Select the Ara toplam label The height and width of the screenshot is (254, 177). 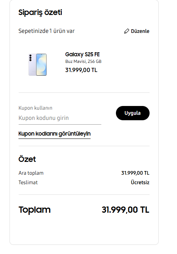[31, 173]
